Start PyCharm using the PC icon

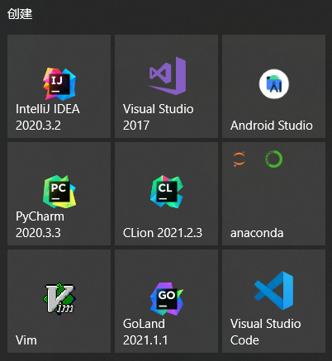point(59,192)
